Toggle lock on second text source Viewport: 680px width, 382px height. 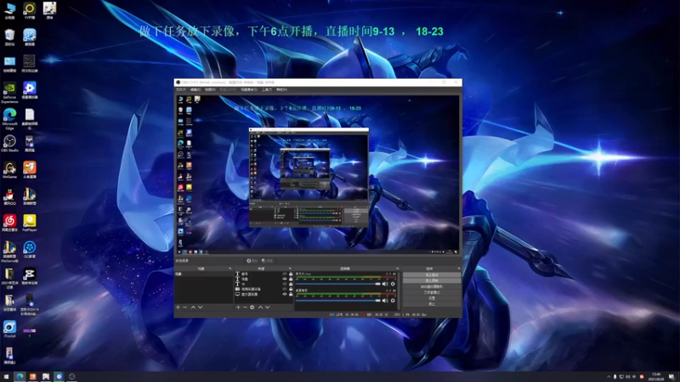[291, 279]
